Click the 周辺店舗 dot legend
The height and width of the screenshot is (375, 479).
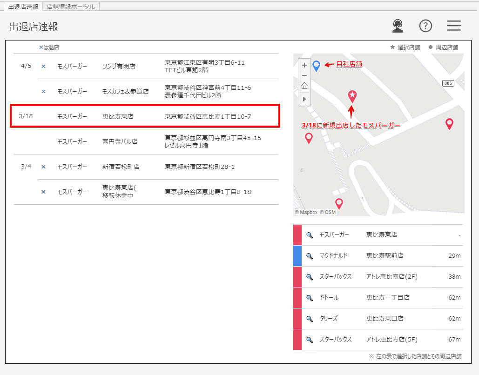pyautogui.click(x=443, y=47)
